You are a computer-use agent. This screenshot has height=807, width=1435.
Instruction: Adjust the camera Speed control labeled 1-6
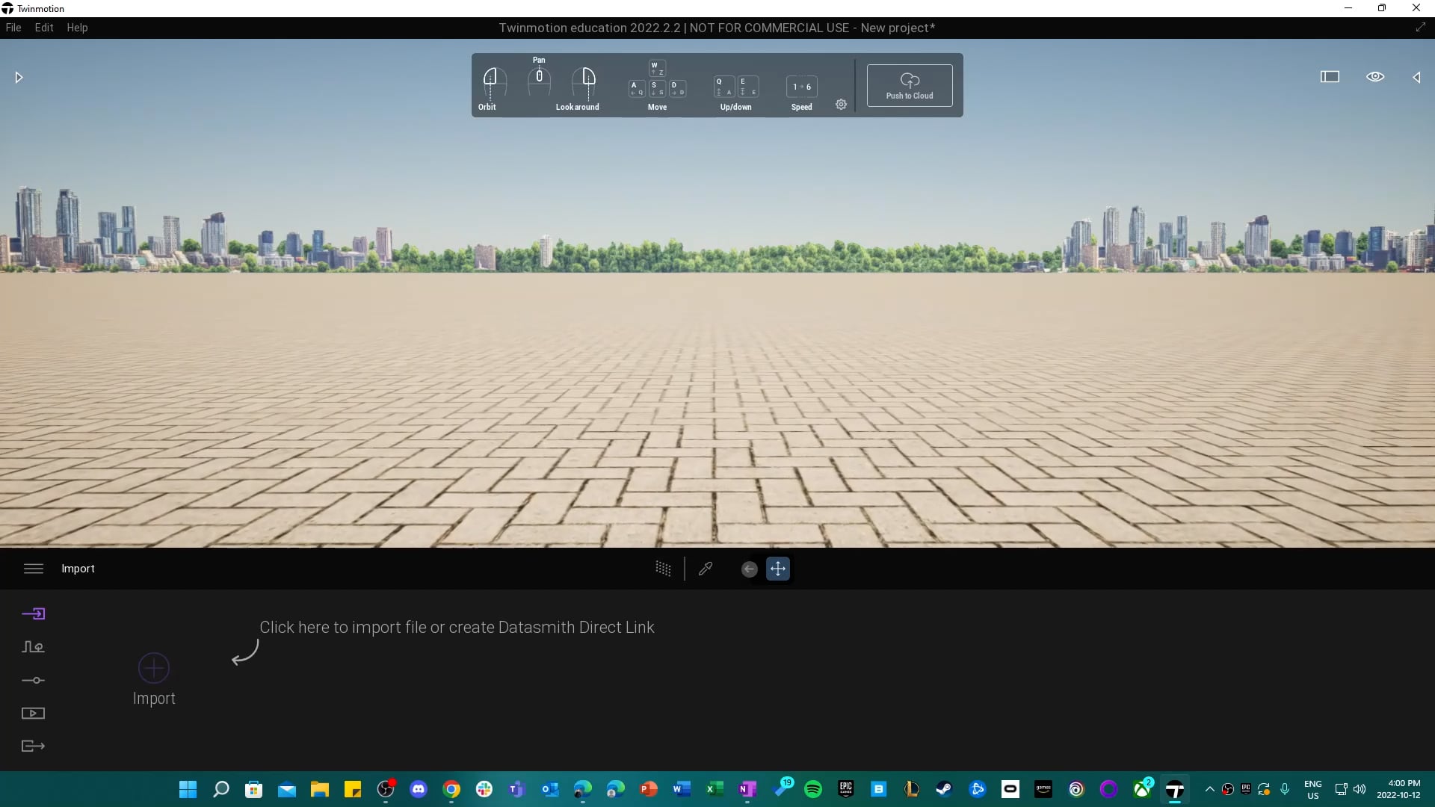click(801, 87)
